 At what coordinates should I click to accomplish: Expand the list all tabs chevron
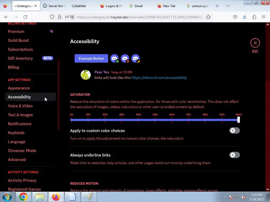tap(228, 6)
